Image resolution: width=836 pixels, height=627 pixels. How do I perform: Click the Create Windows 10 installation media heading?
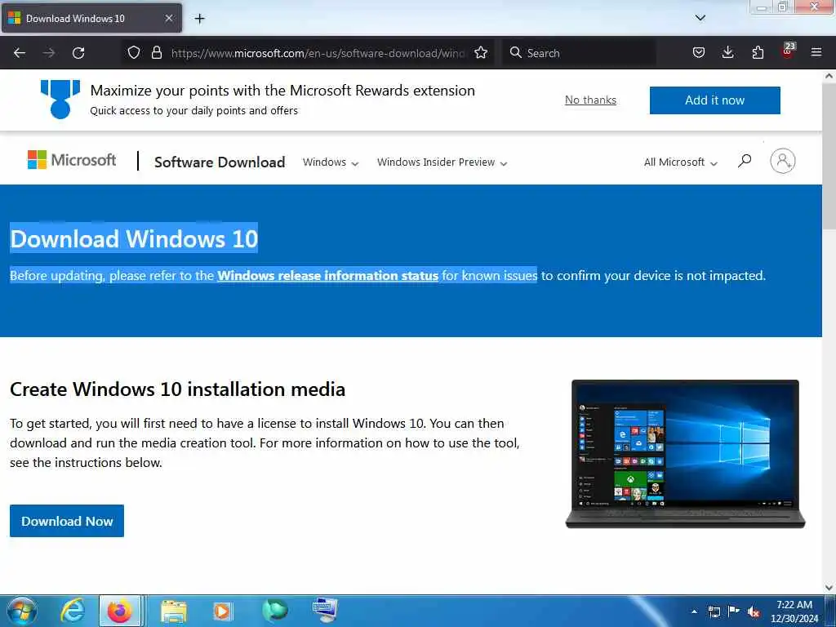click(177, 389)
